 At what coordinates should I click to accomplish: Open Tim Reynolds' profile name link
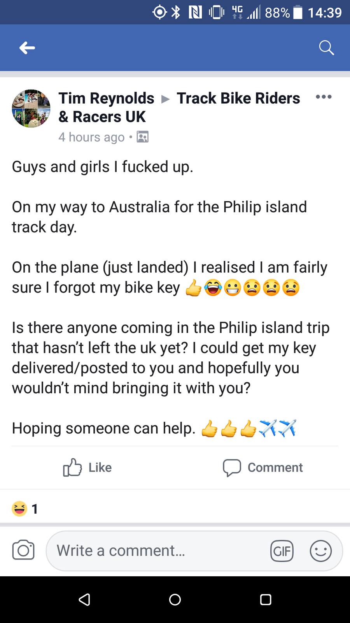click(x=106, y=99)
